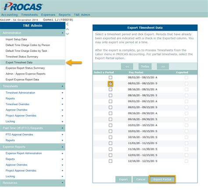
Task: Select period 12/16/20 - 12/31/20: S checkbox
Action: (x=111, y=161)
